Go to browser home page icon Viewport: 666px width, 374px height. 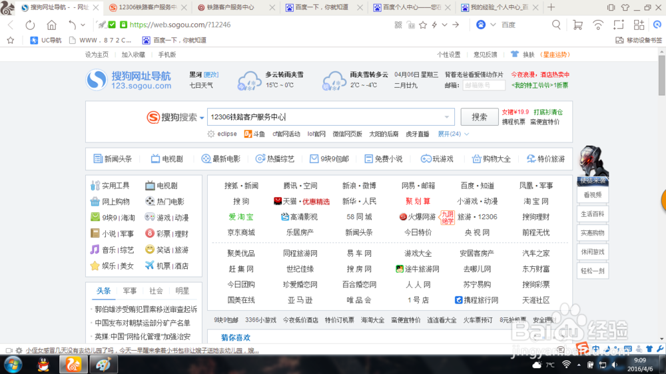click(51, 25)
